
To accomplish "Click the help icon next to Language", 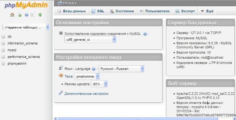I will (94, 69).
